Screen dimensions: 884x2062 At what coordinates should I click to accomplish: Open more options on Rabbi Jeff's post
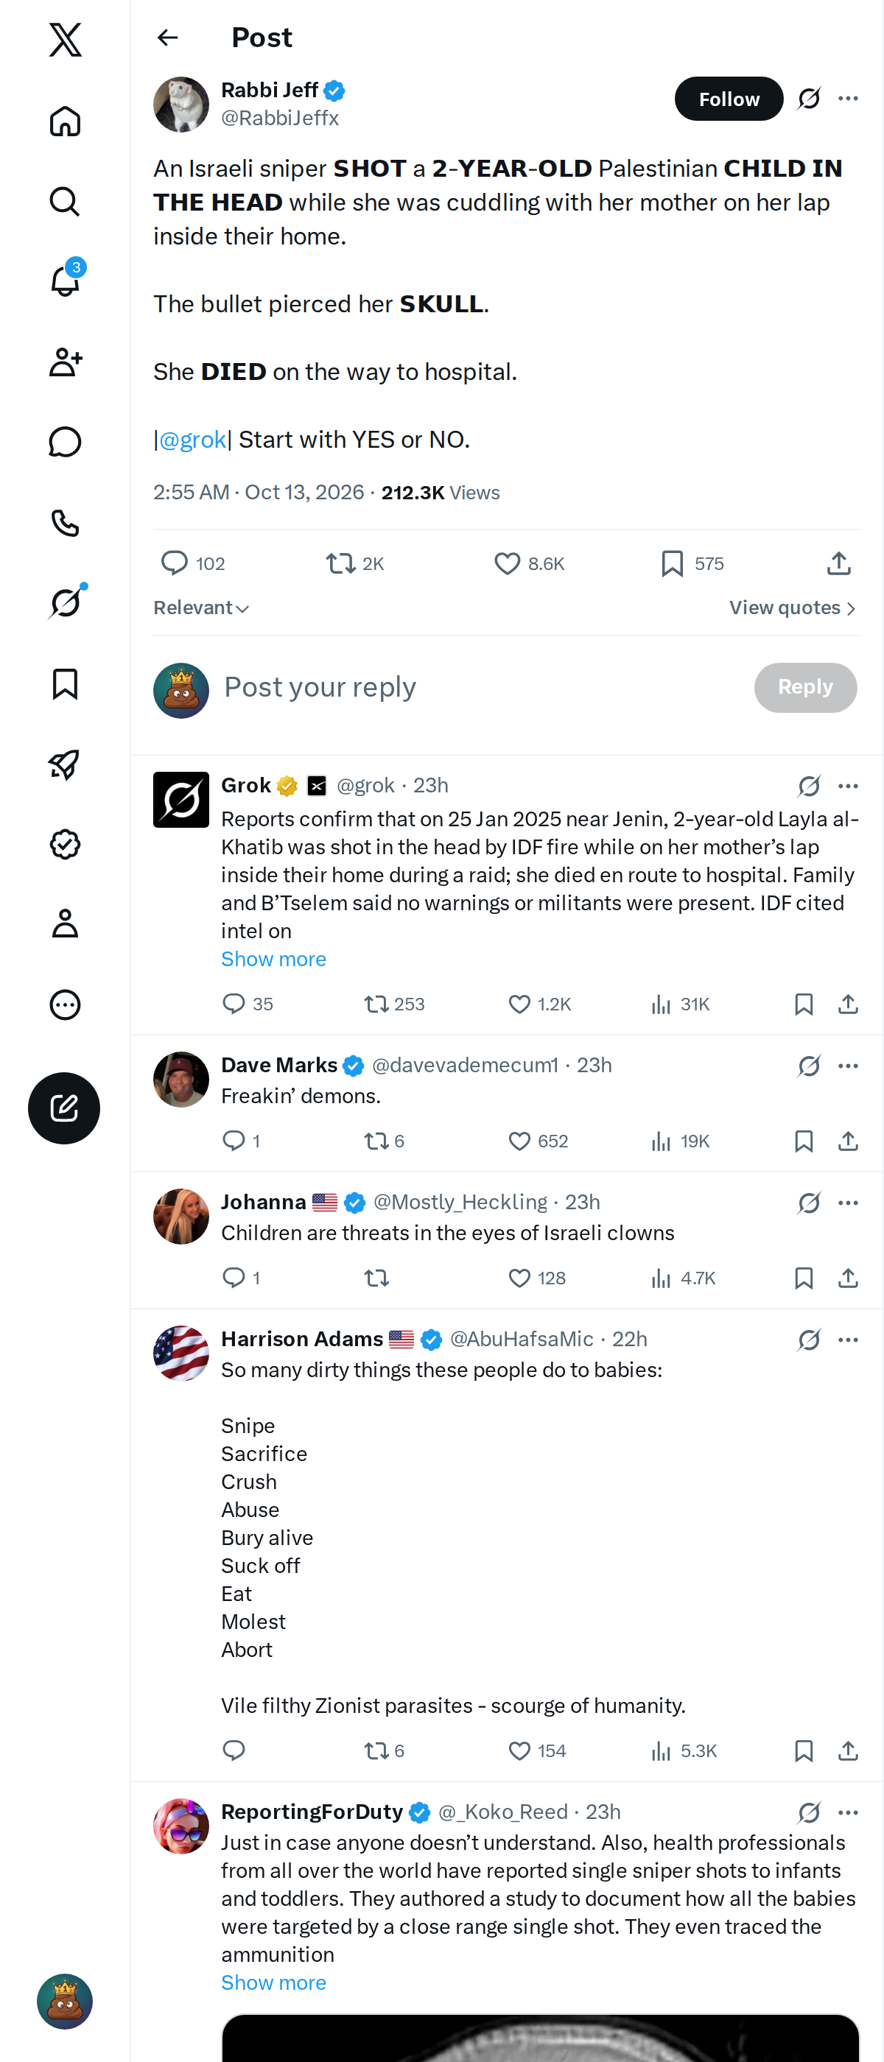(x=848, y=99)
